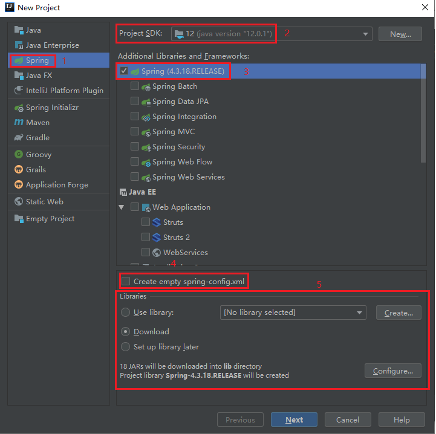Click the Spring Integration icon
This screenshot has width=436, height=434.
point(146,117)
